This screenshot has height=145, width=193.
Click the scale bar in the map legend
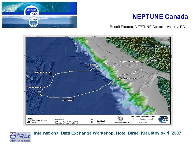point(101,122)
